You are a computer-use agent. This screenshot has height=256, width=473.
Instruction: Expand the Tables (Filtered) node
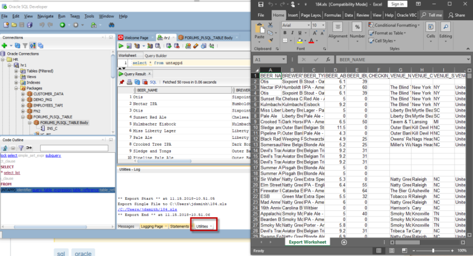[x=16, y=71]
